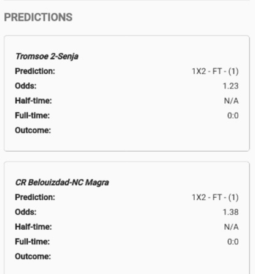Click the 1X2 - FT - (1) value for Tromsoe 2-Senja
The image size is (255, 274).
pos(215,71)
